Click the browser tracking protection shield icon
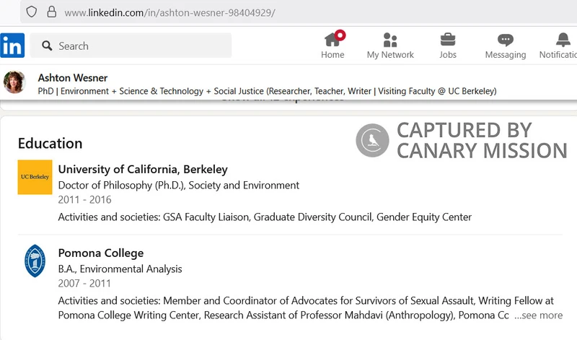This screenshot has width=577, height=340. [32, 12]
